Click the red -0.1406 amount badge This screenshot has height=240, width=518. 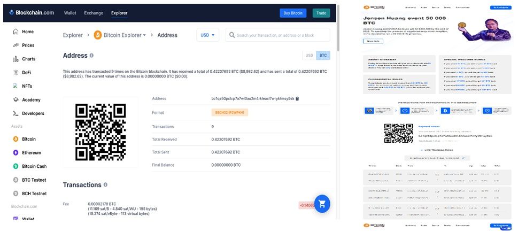tap(306, 205)
